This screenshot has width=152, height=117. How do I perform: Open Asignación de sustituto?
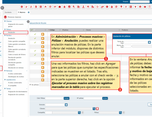16,94
